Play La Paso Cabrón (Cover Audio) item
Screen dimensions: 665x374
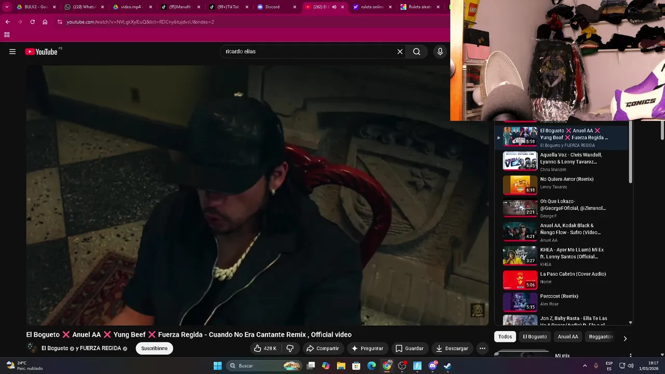(561, 280)
